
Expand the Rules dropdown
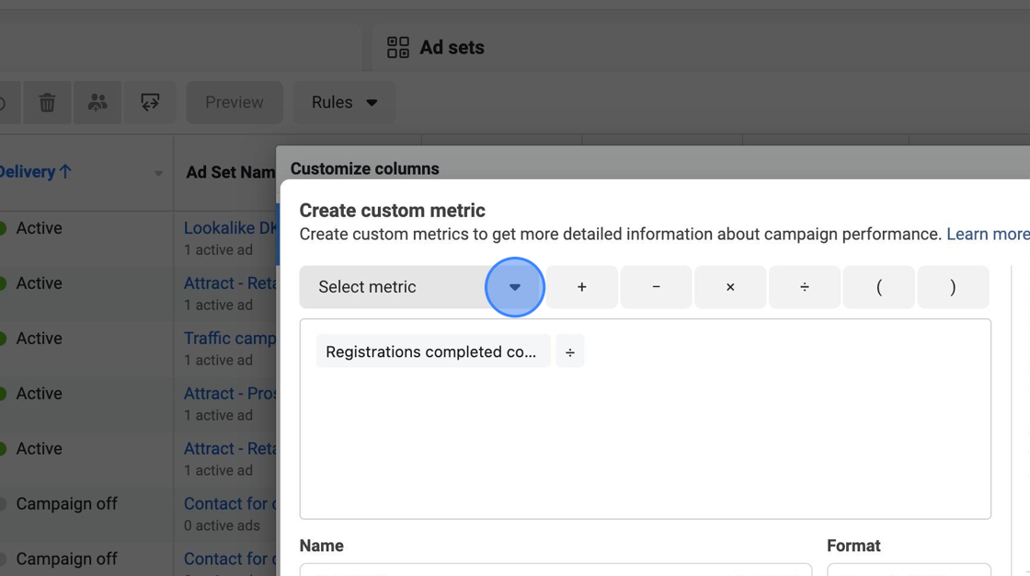coord(344,102)
